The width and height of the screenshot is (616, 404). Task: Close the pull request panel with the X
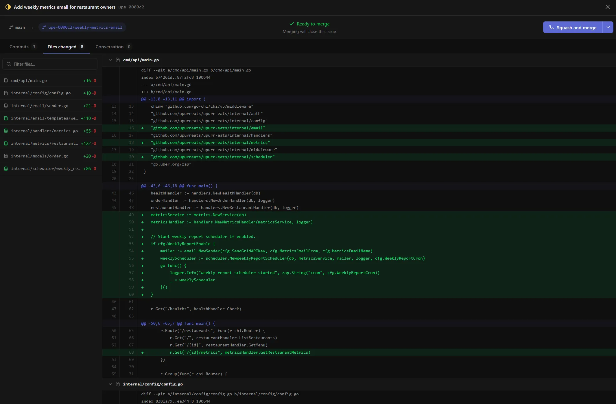pyautogui.click(x=608, y=7)
